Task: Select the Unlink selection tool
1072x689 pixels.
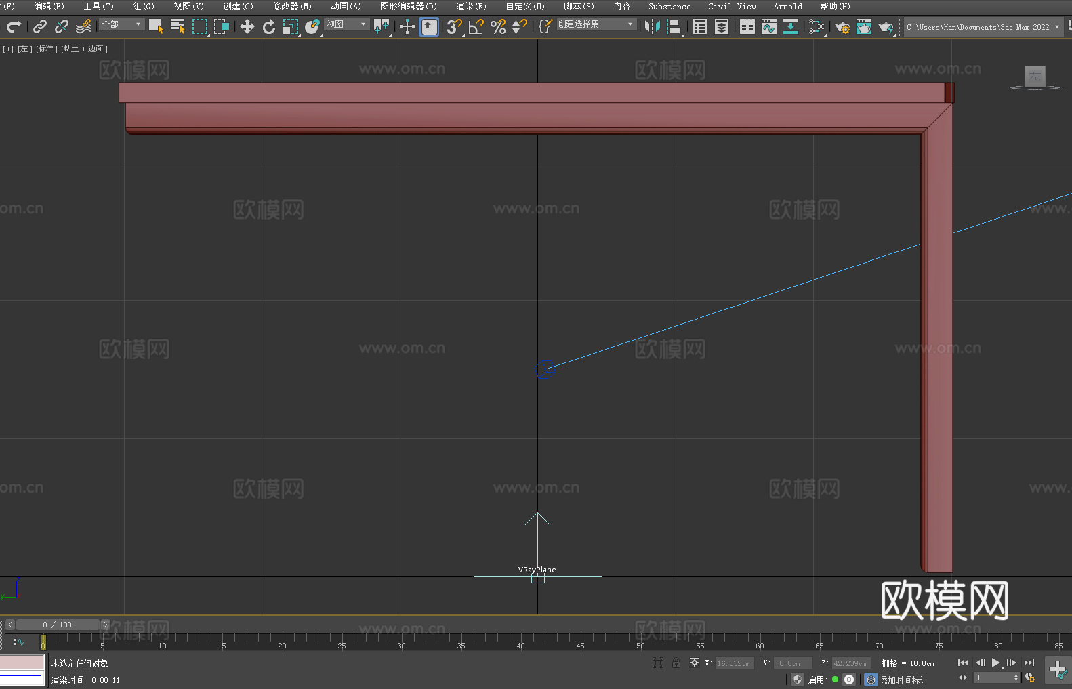Action: (x=62, y=26)
